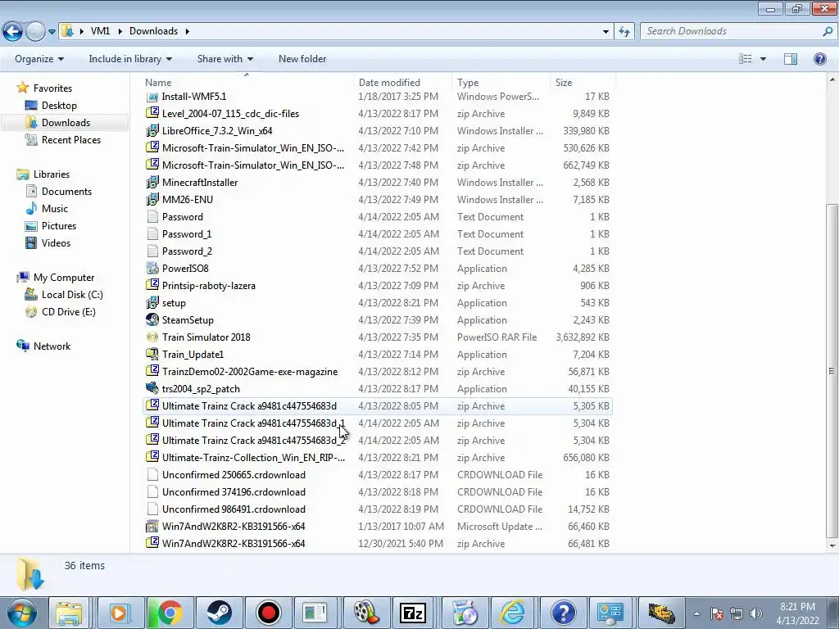Screen dimensions: 839x629
Task: Select Printsip-raboty-lazera zip archive
Action: [x=209, y=286]
